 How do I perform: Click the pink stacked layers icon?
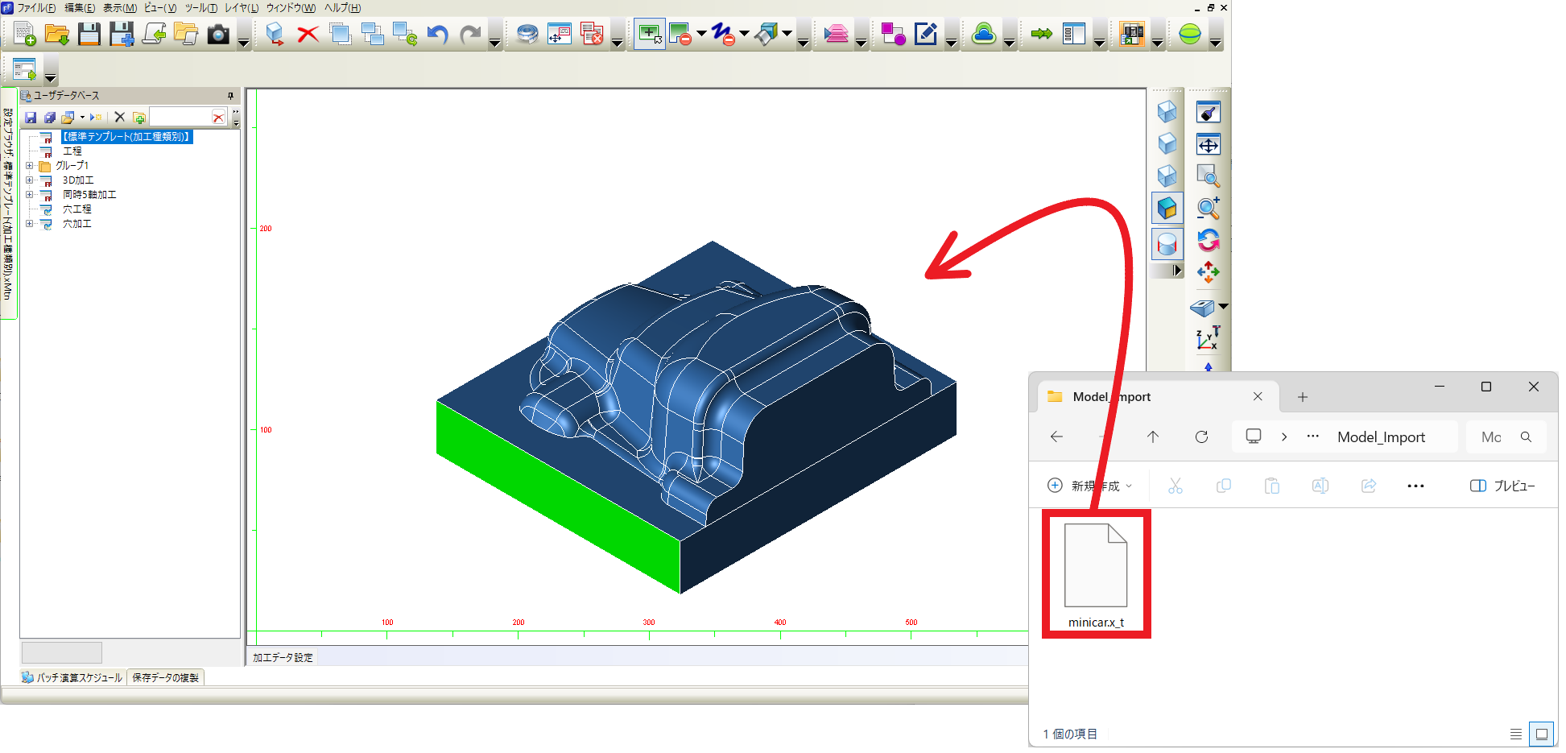836,35
